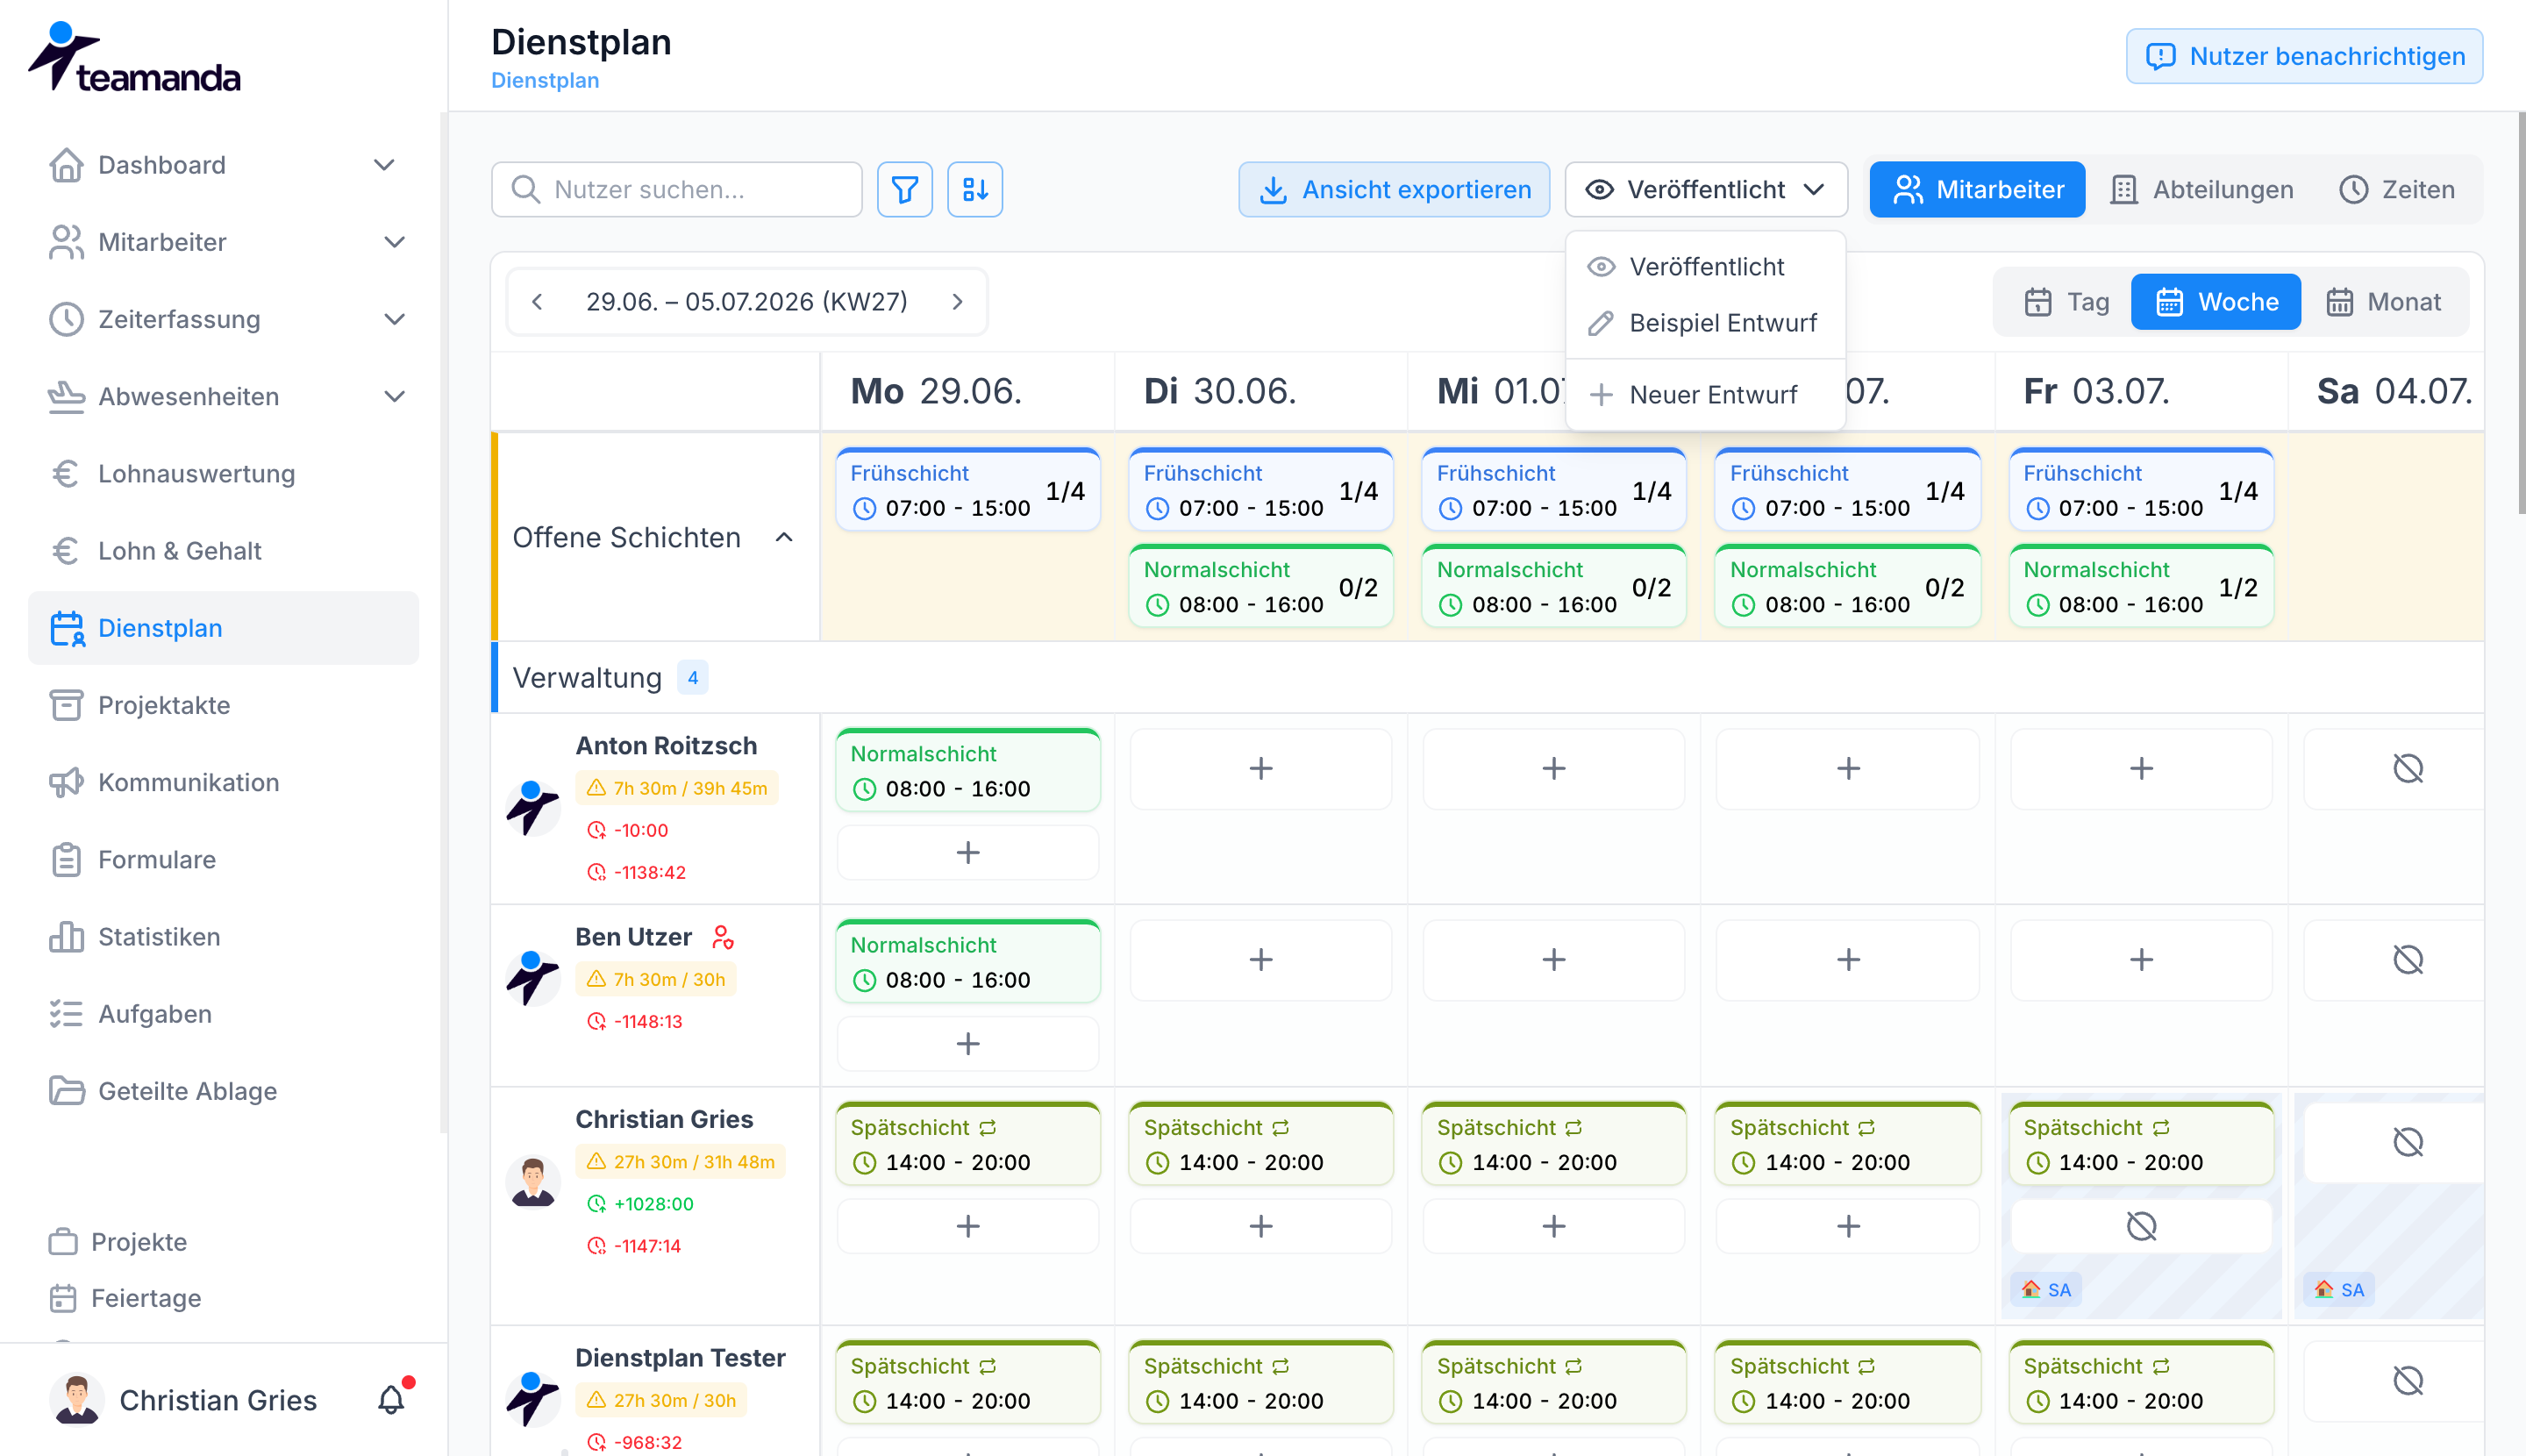The image size is (2526, 1456).
Task: Switch the schedule to Woche view
Action: click(x=2215, y=302)
